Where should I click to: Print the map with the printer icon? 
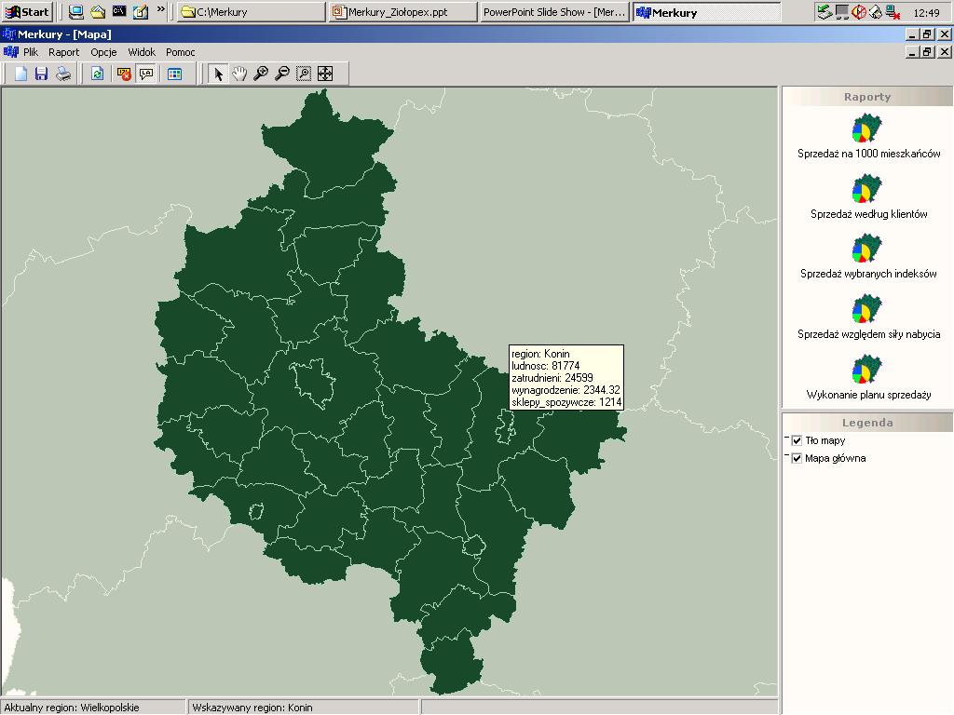pyautogui.click(x=63, y=74)
